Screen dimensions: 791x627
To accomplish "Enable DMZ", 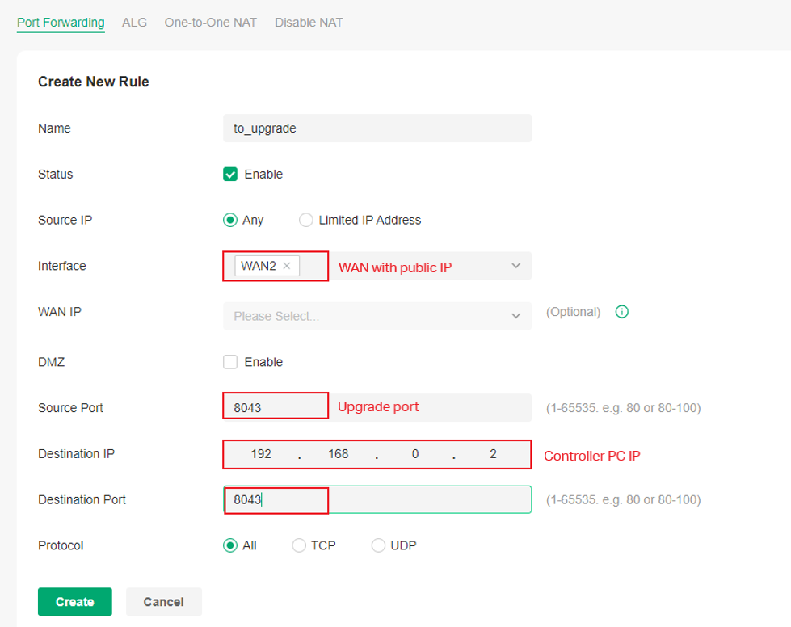I will (230, 362).
